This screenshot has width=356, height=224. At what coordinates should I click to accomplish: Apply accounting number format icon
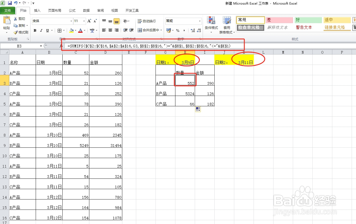(x=168, y=30)
